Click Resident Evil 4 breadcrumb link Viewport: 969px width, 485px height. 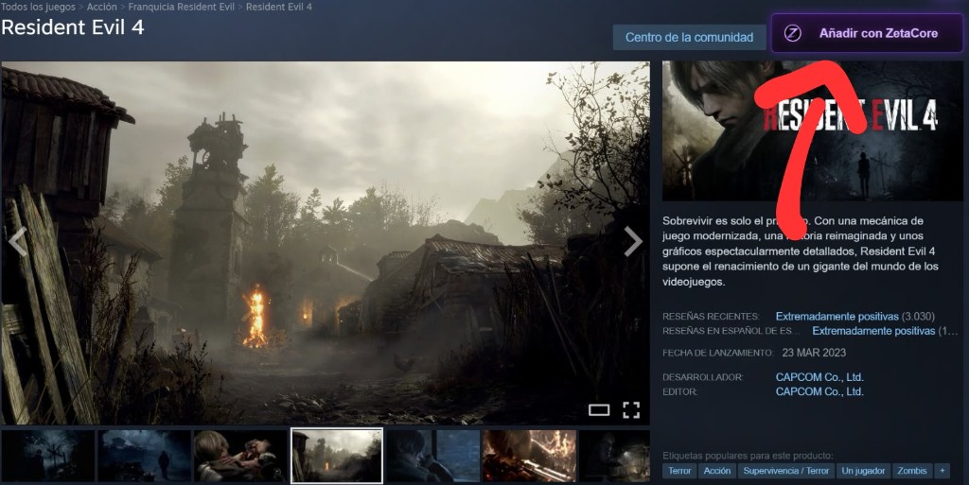(279, 7)
